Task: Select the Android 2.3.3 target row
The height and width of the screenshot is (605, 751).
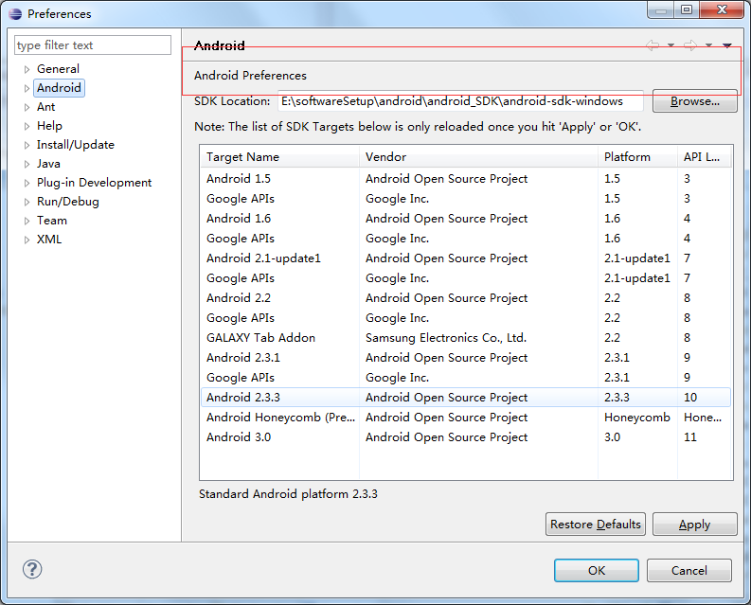Action: click(466, 398)
